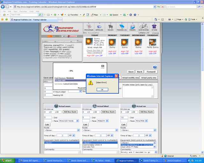Click the Windows Start button
Screen dimensions: 204x163
(7, 161)
